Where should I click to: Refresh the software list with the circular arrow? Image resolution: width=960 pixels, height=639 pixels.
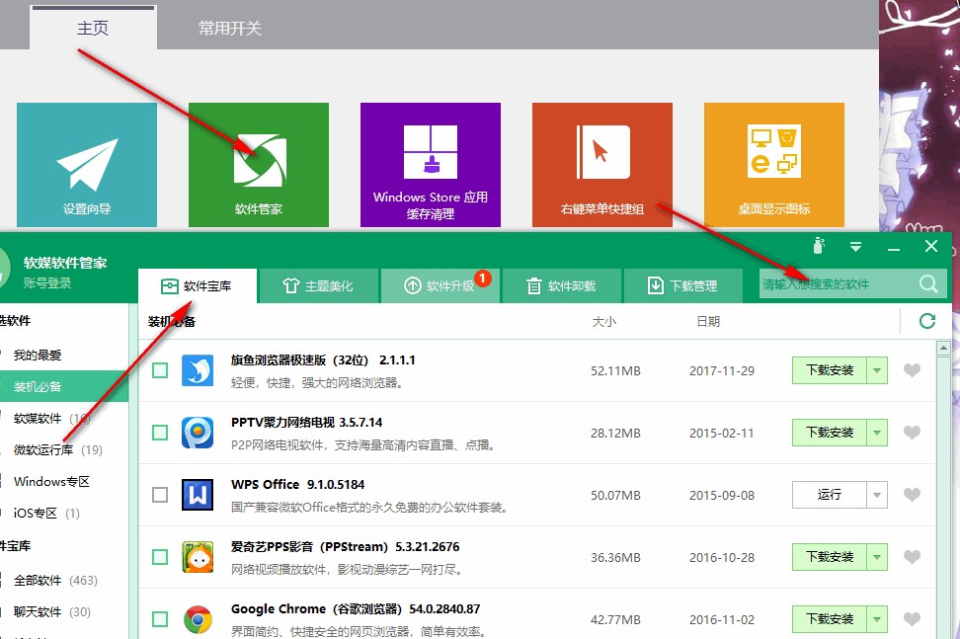[925, 321]
